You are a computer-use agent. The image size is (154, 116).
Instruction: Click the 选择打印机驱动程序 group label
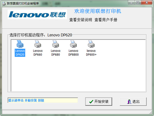[41, 35]
